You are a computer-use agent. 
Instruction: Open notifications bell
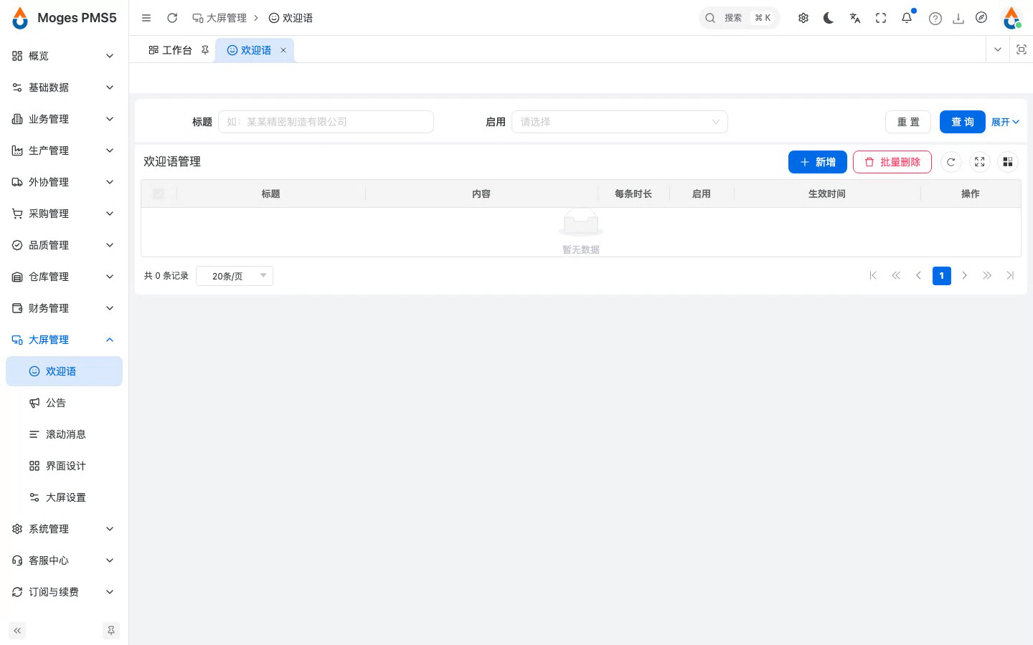(x=907, y=18)
